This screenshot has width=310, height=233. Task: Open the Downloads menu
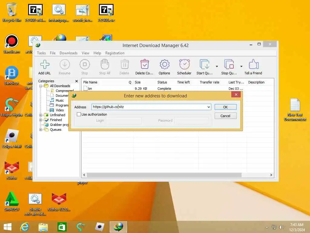click(x=69, y=53)
